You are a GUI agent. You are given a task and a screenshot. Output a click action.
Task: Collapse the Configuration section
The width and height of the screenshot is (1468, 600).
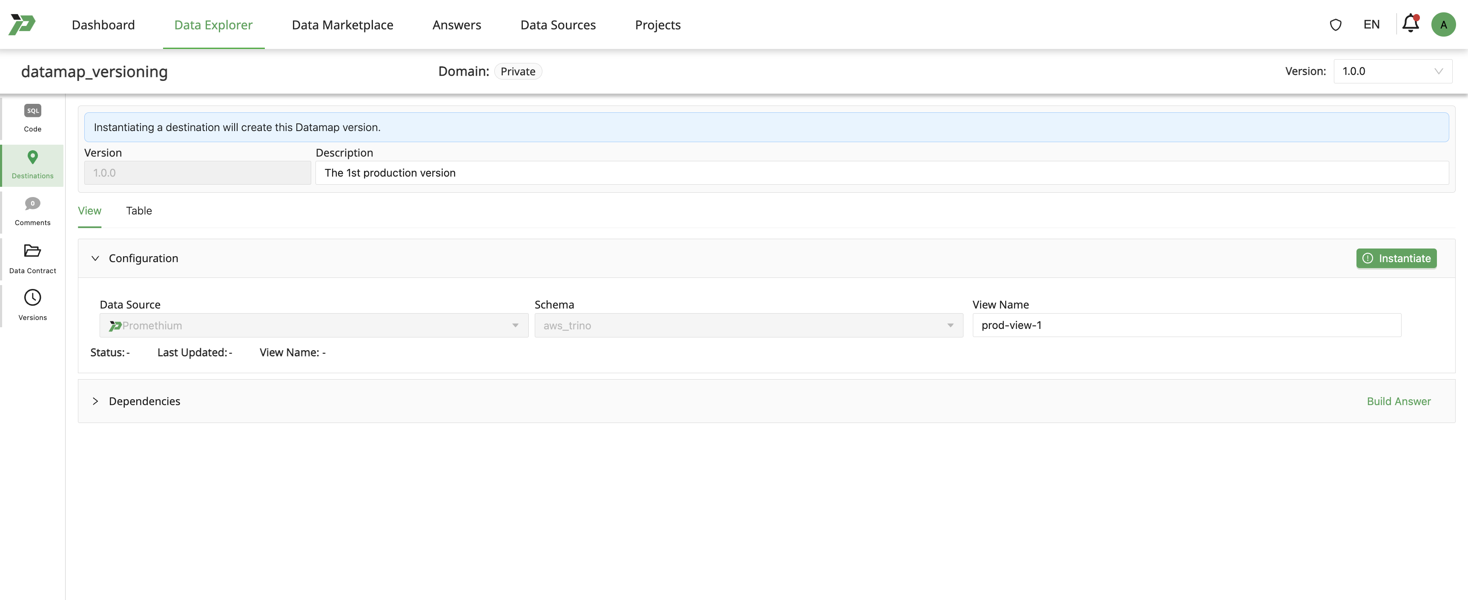click(x=95, y=258)
